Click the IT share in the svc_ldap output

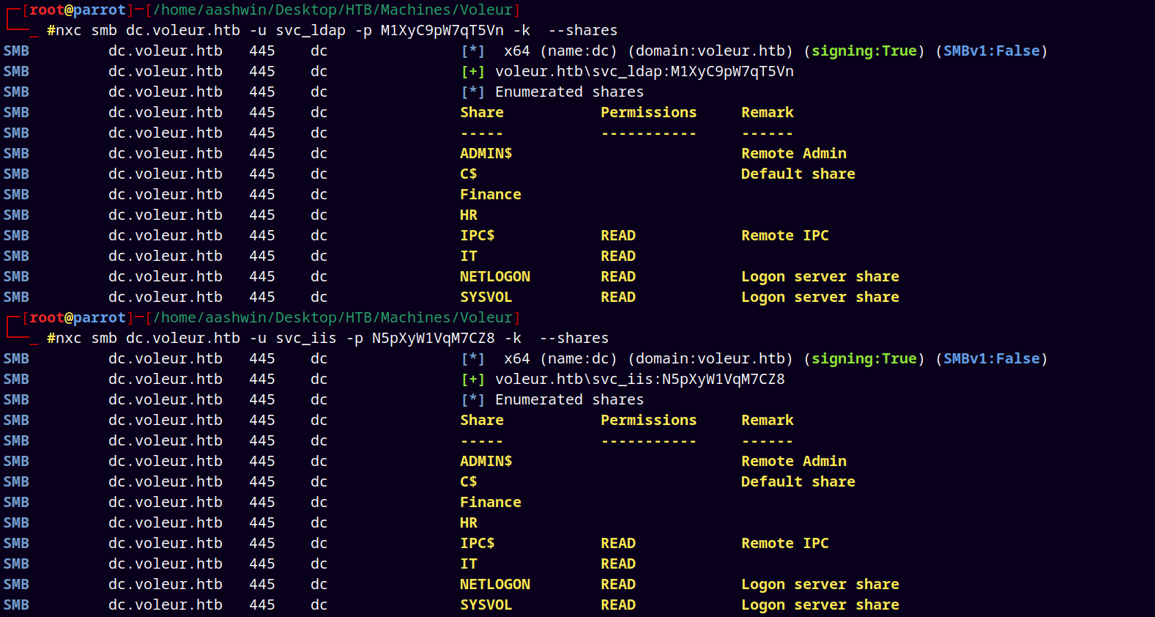pyautogui.click(x=469, y=256)
